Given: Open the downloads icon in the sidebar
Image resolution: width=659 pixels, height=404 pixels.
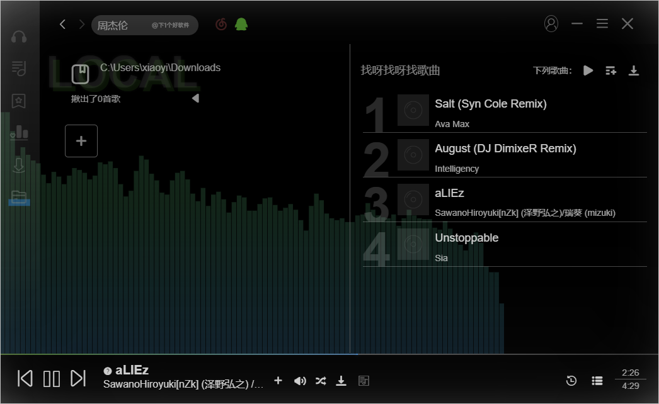Looking at the screenshot, I should coord(19,165).
